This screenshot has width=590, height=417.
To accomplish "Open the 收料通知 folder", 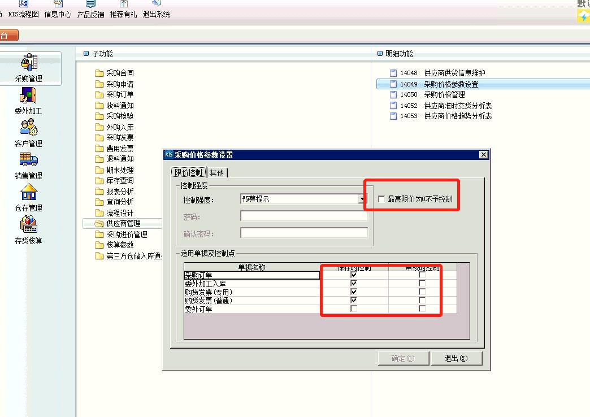I will pos(114,105).
